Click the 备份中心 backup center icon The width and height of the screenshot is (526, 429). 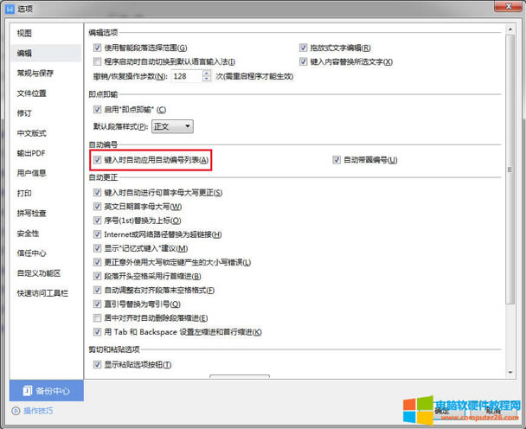(27, 390)
